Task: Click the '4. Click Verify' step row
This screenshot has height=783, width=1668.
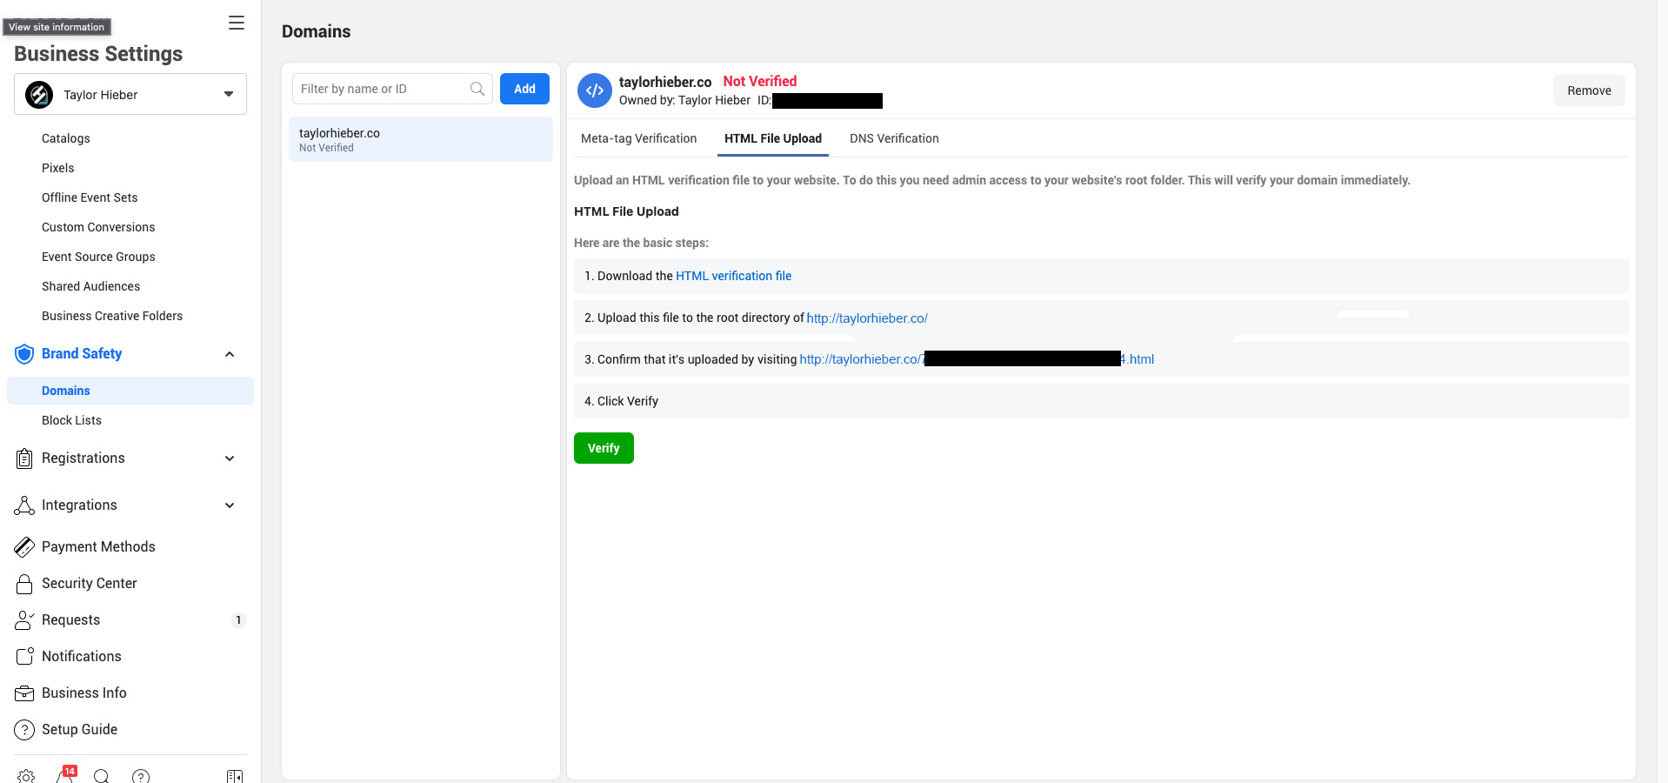Action: coord(1101,401)
